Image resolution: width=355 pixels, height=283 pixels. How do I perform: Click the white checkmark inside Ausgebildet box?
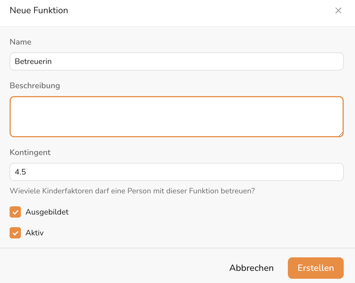(x=15, y=212)
